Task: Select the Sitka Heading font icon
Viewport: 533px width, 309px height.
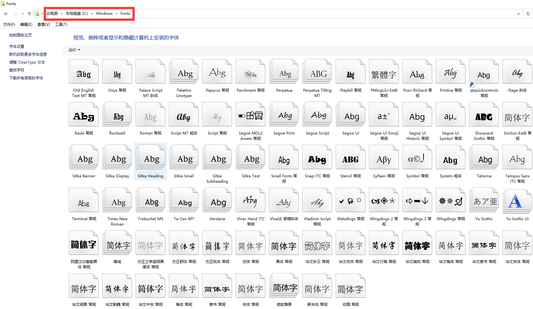Action: 150,157
